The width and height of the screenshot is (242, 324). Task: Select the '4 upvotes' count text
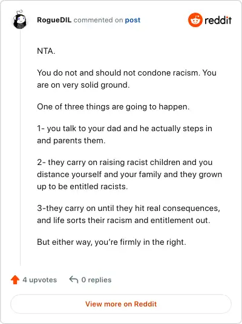40,280
